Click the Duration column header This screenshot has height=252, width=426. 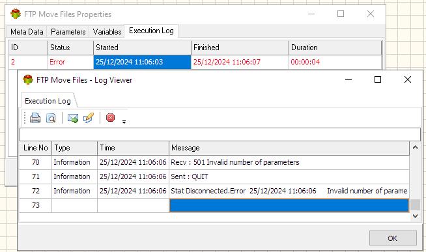pyautogui.click(x=335, y=48)
